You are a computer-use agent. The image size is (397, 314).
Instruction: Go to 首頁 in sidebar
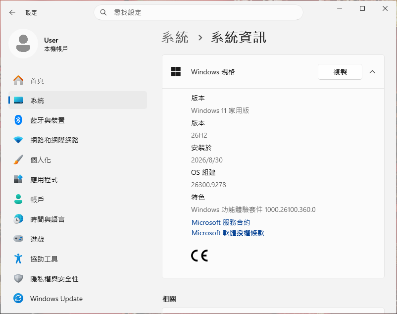coord(78,81)
